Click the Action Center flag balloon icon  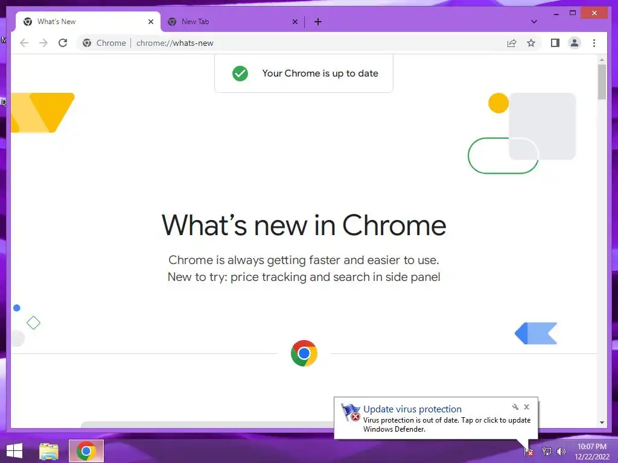pos(351,412)
